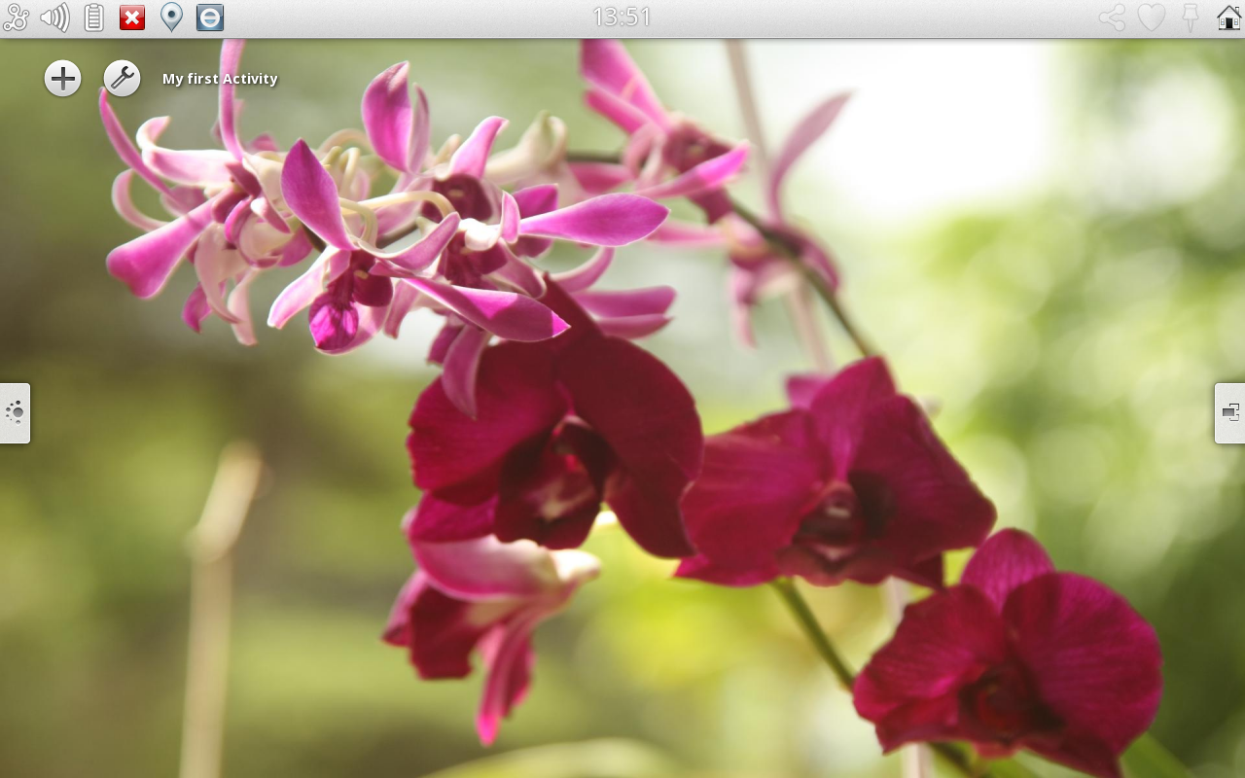Screen dimensions: 1245x778
Task: Click the blue circle-minus icon
Action: click(210, 18)
